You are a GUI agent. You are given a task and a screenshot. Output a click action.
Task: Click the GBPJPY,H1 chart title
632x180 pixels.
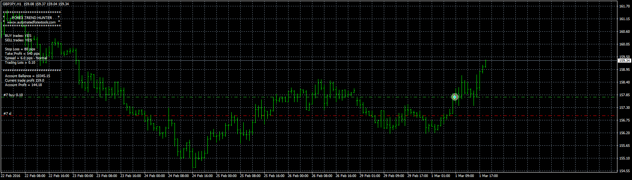pyautogui.click(x=12, y=4)
